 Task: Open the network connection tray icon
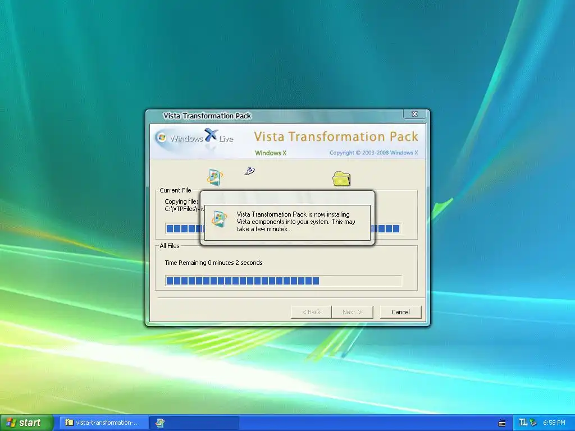[523, 422]
